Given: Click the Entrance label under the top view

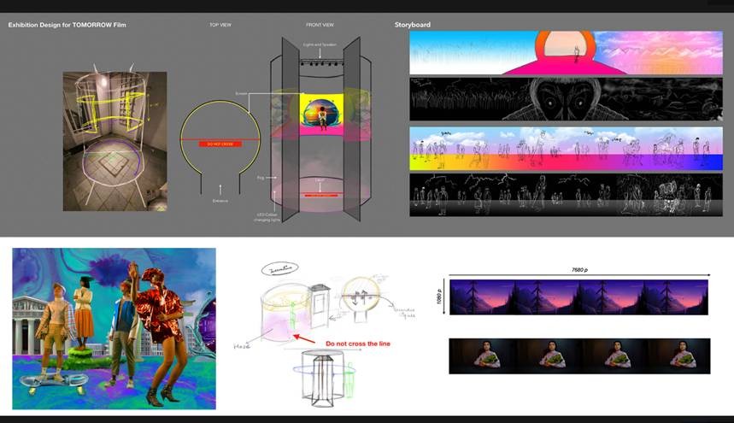Looking at the screenshot, I should (220, 201).
